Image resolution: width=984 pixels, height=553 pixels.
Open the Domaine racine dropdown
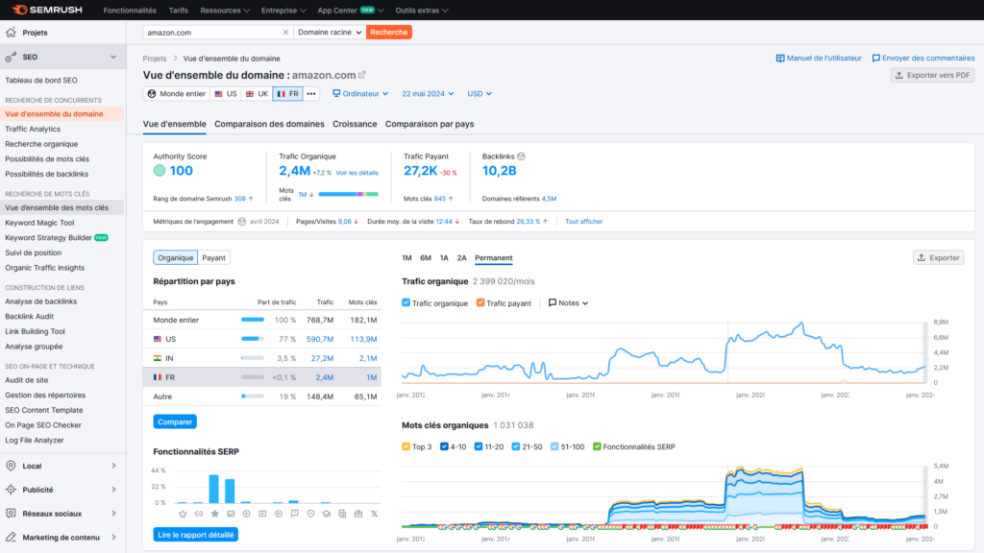(331, 32)
